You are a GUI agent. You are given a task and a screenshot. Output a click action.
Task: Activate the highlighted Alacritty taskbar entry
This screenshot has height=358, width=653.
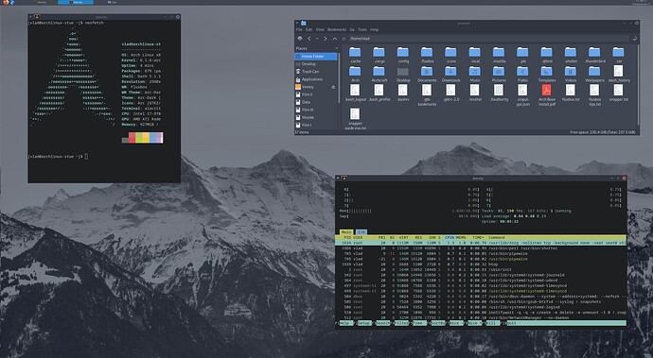76,2
